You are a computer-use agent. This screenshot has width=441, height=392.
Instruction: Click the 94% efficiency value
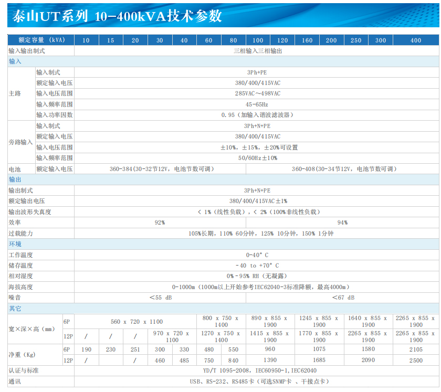[x=342, y=223]
